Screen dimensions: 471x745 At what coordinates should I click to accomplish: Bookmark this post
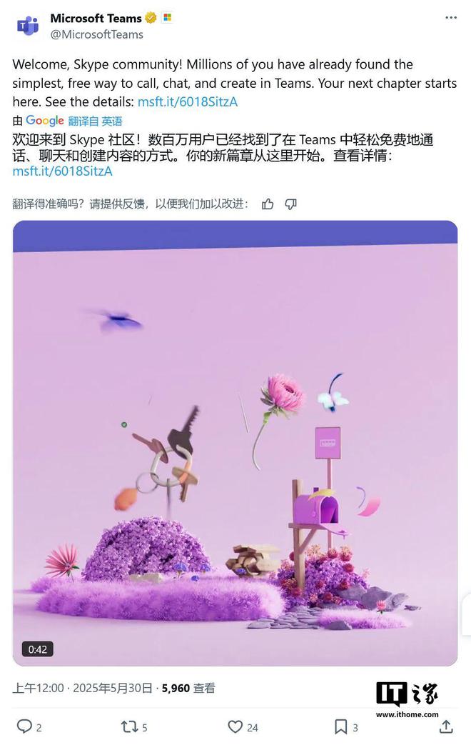click(340, 726)
